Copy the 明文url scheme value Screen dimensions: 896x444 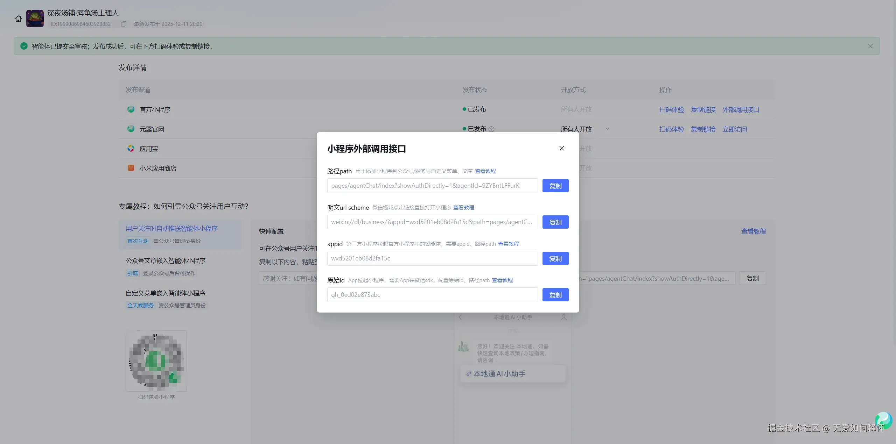coord(555,222)
